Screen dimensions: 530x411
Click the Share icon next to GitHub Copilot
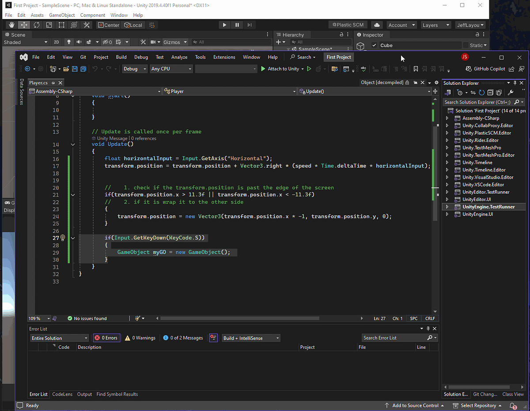(x=511, y=69)
